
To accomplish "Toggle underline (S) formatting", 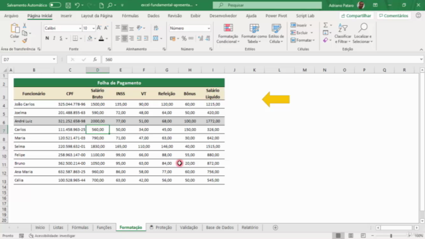I will click(x=61, y=39).
